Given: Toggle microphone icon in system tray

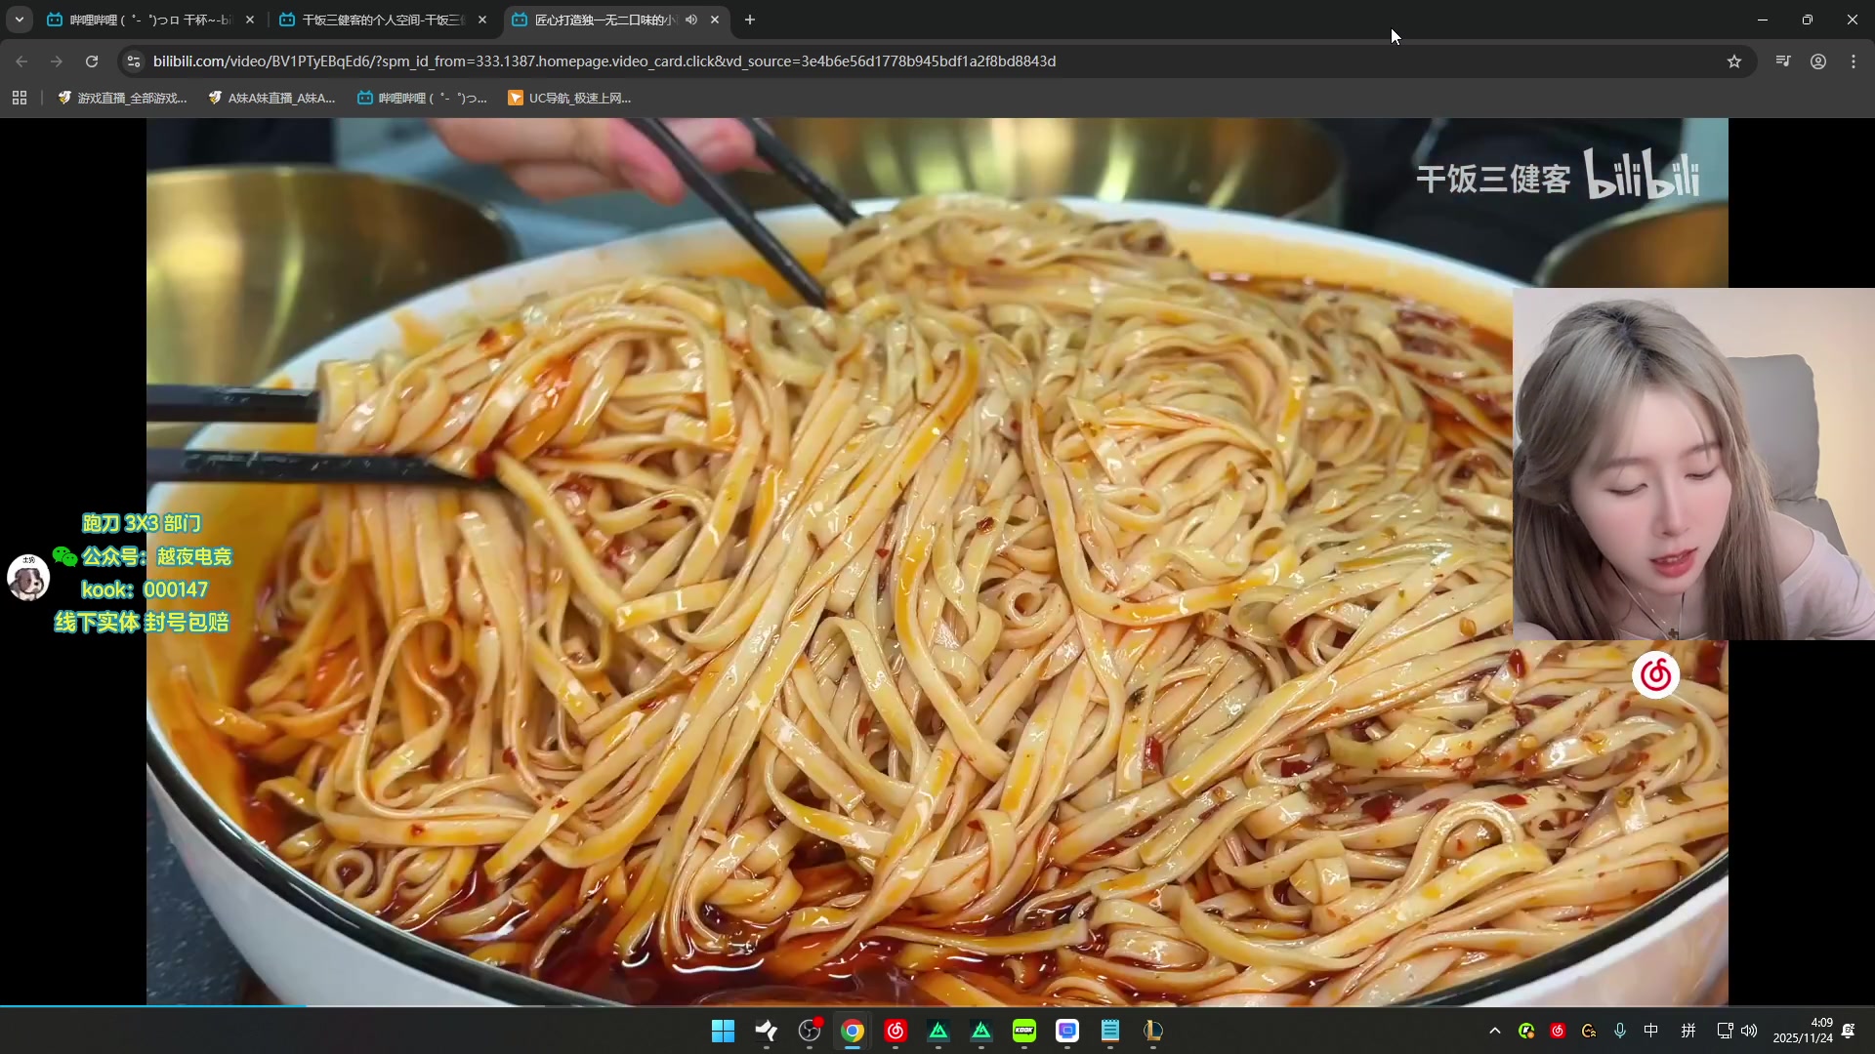Looking at the screenshot, I should [1620, 1031].
